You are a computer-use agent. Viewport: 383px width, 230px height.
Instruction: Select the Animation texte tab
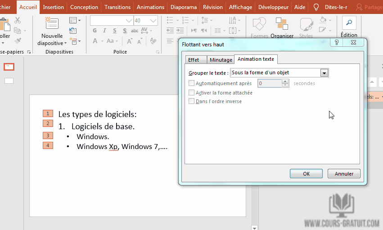coord(256,59)
